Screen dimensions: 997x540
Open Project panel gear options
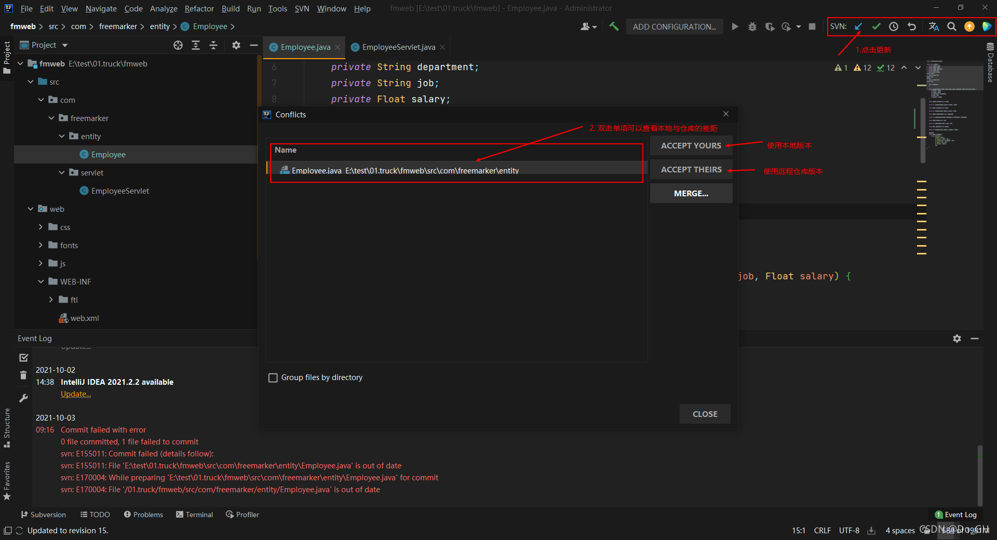click(x=236, y=45)
